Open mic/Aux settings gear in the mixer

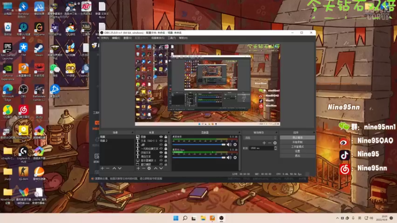[x=235, y=158]
